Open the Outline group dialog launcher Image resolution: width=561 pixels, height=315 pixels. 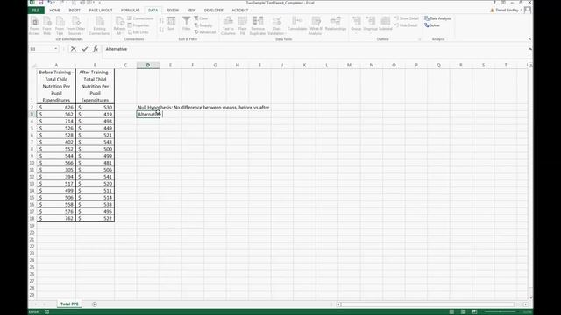(420, 39)
